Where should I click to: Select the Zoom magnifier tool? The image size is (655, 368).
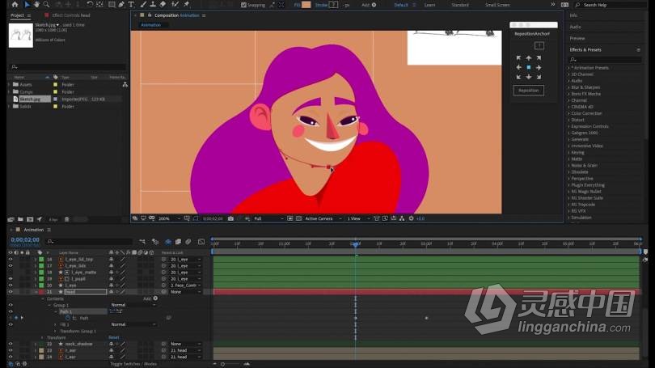pyautogui.click(x=46, y=5)
